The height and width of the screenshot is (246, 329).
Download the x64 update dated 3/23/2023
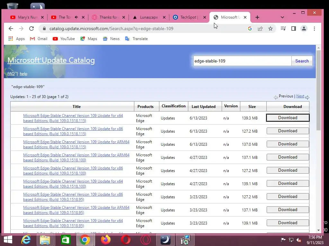click(x=288, y=223)
